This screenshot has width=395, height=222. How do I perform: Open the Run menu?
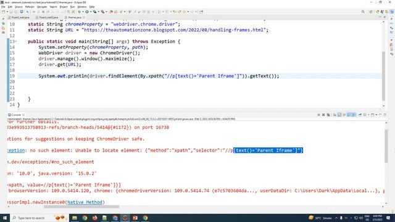pos(72,7)
